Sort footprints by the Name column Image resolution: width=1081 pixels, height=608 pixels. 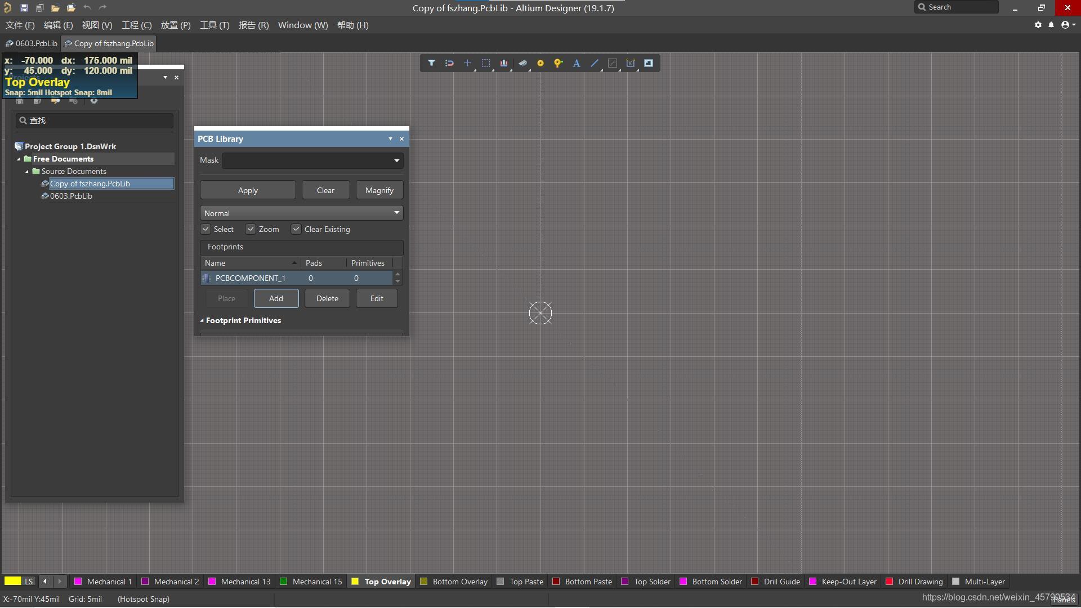pos(251,263)
